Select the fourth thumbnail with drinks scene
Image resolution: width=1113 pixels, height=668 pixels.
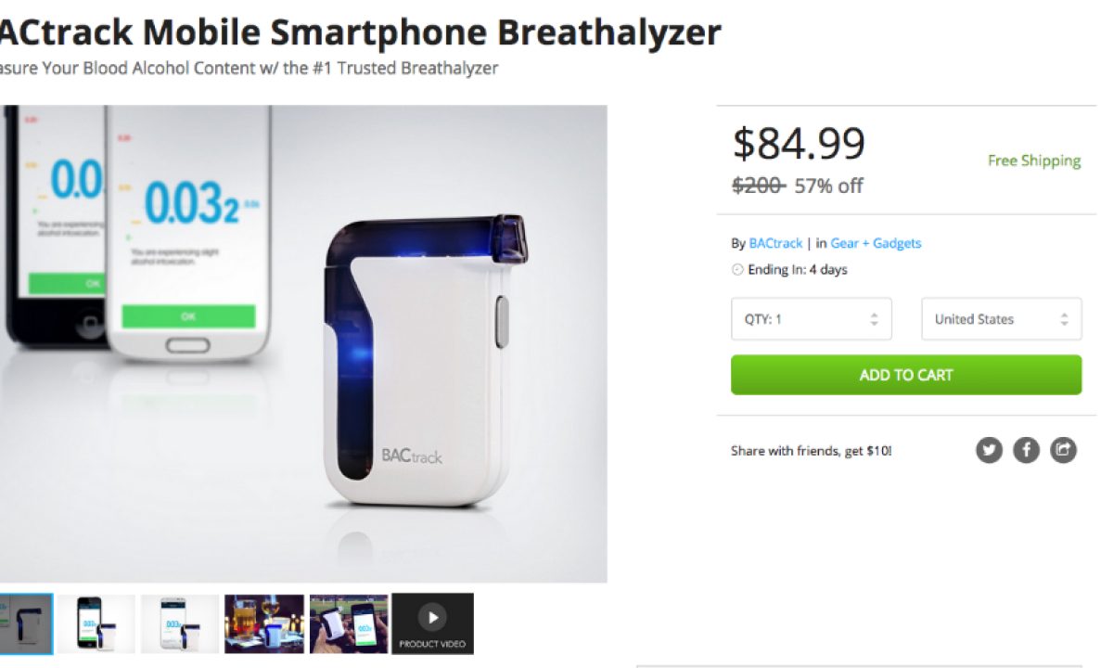pyautogui.click(x=264, y=623)
